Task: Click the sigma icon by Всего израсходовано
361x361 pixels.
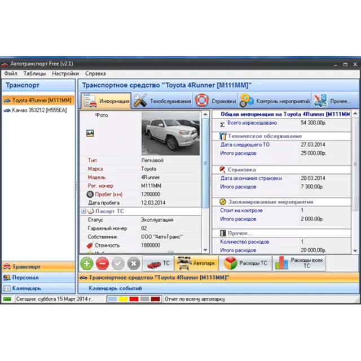Action: point(222,125)
